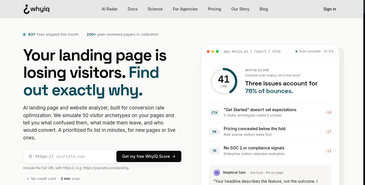This screenshot has height=185, width=365.
Task: Open the Docs menu item
Action: [x=132, y=9]
